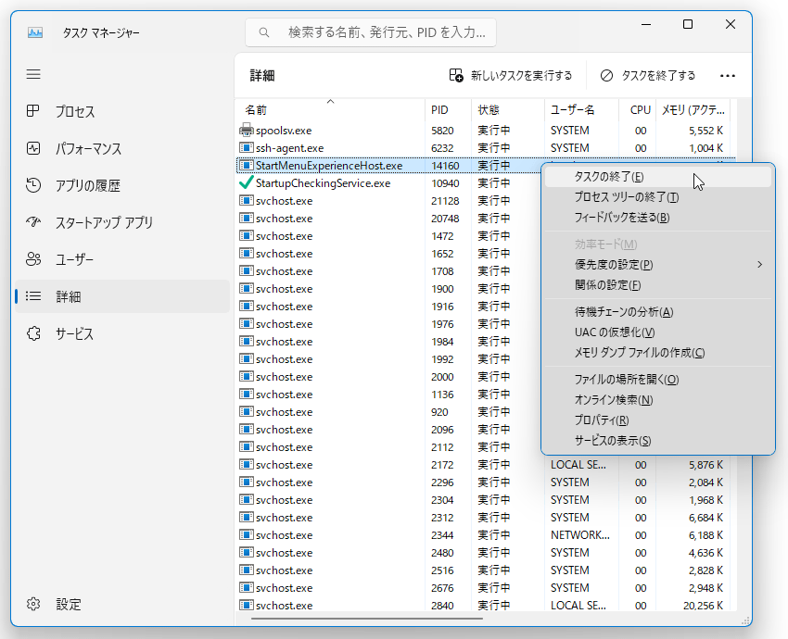Click the PID cell 2344
This screenshot has width=788, height=639.
(x=442, y=535)
